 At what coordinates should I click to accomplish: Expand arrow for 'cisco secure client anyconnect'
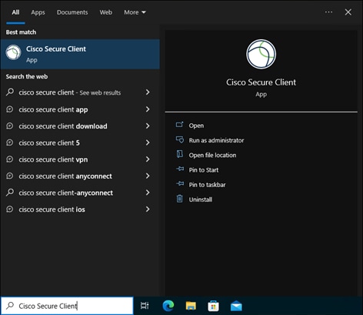click(x=148, y=176)
